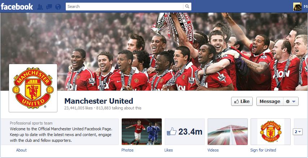Open the Videos stadium thumbnail
Image resolution: width=308 pixels, height=158 pixels.
[x=227, y=132]
